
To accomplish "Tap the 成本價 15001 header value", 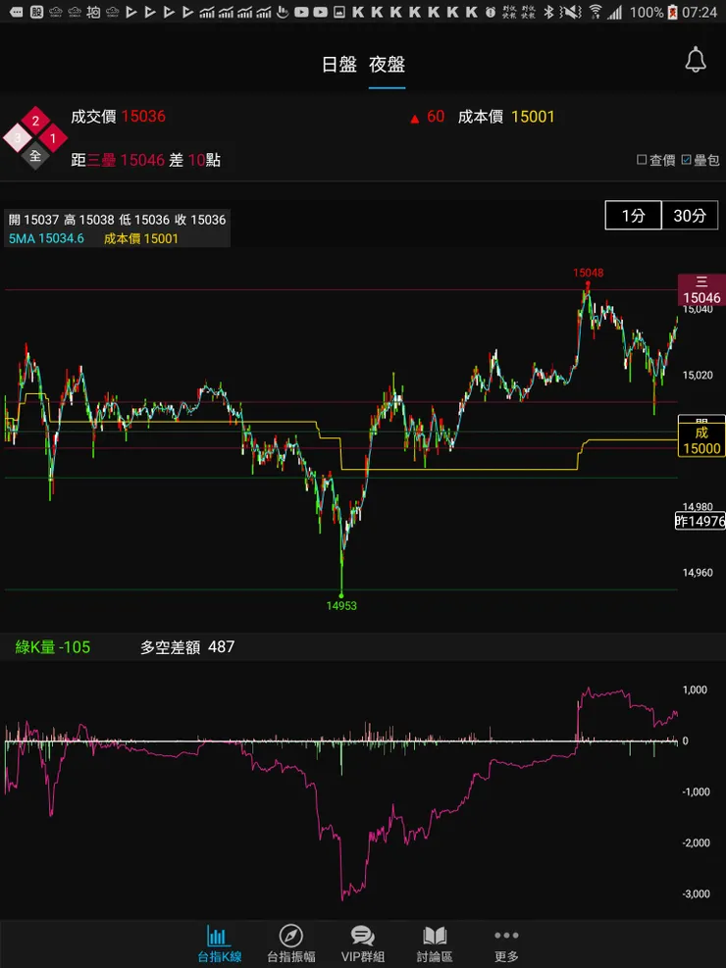I will point(506,117).
